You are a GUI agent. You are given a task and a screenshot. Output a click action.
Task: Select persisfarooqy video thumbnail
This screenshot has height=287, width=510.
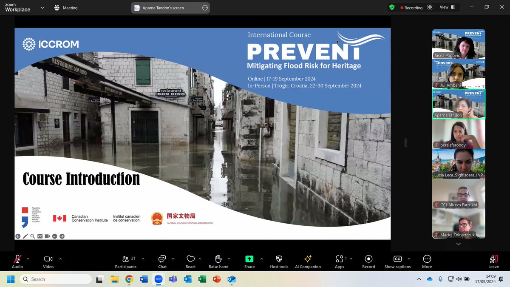(x=459, y=134)
